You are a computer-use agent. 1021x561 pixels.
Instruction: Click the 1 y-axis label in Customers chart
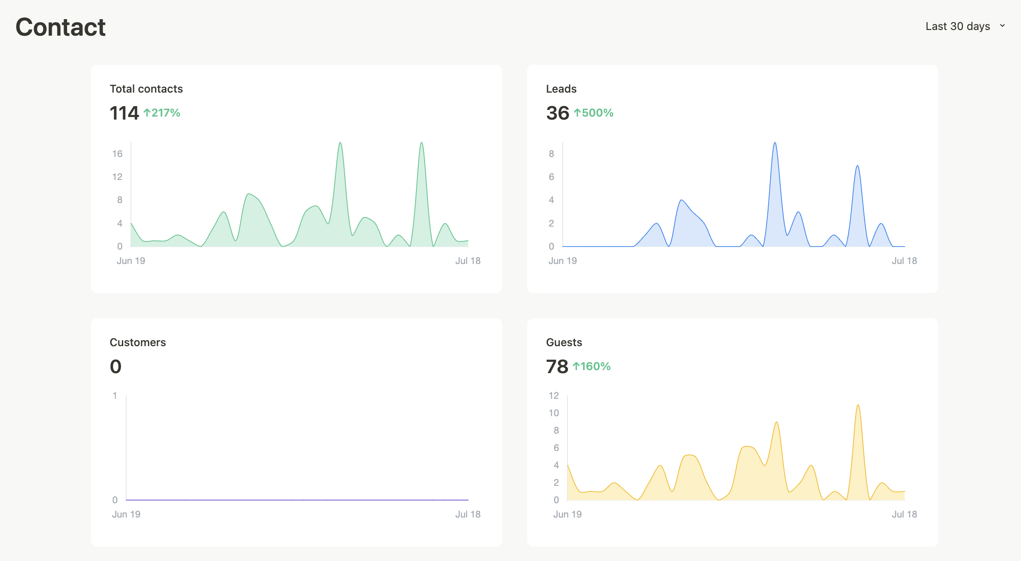[x=115, y=395]
